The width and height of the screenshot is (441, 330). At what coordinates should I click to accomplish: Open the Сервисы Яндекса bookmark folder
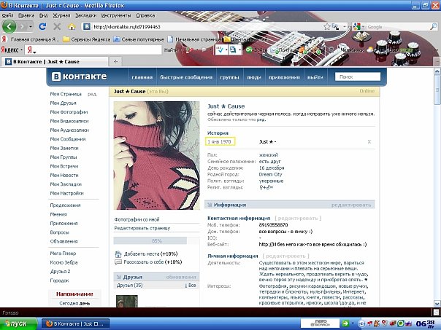(x=87, y=39)
